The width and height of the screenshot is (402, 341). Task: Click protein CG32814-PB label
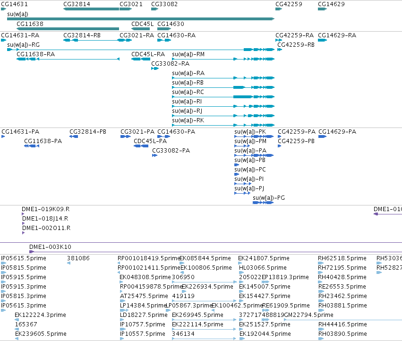(88, 131)
